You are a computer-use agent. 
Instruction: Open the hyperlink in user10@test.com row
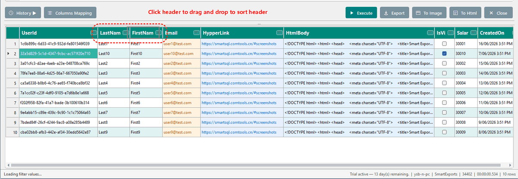point(239,53)
